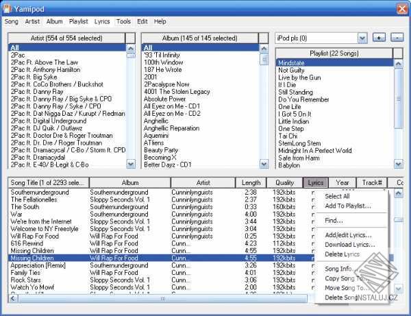Image resolution: width=411 pixels, height=316 pixels.
Task: Open the Song menu
Action: [x=12, y=21]
